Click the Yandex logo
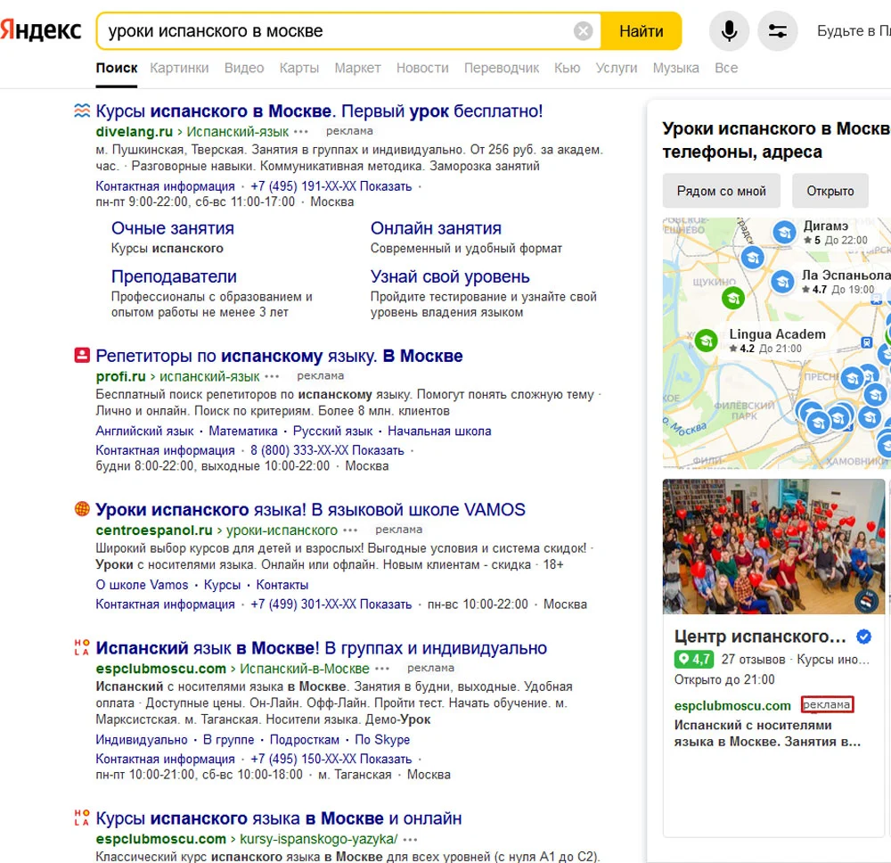 point(41,30)
